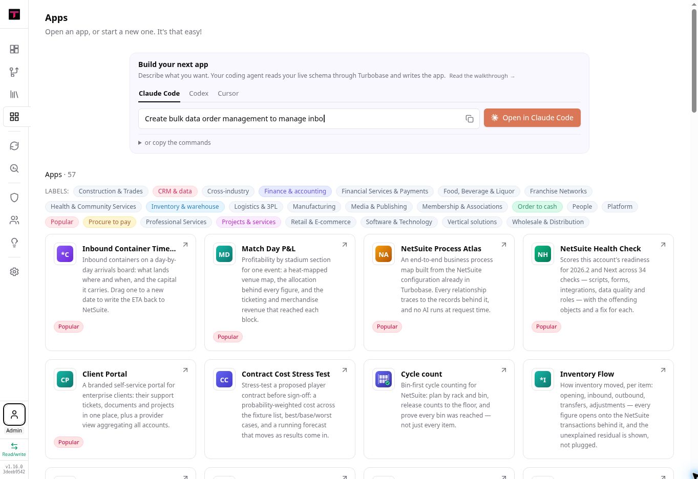Switch to the Codex tab
698x479 pixels.
(x=199, y=93)
